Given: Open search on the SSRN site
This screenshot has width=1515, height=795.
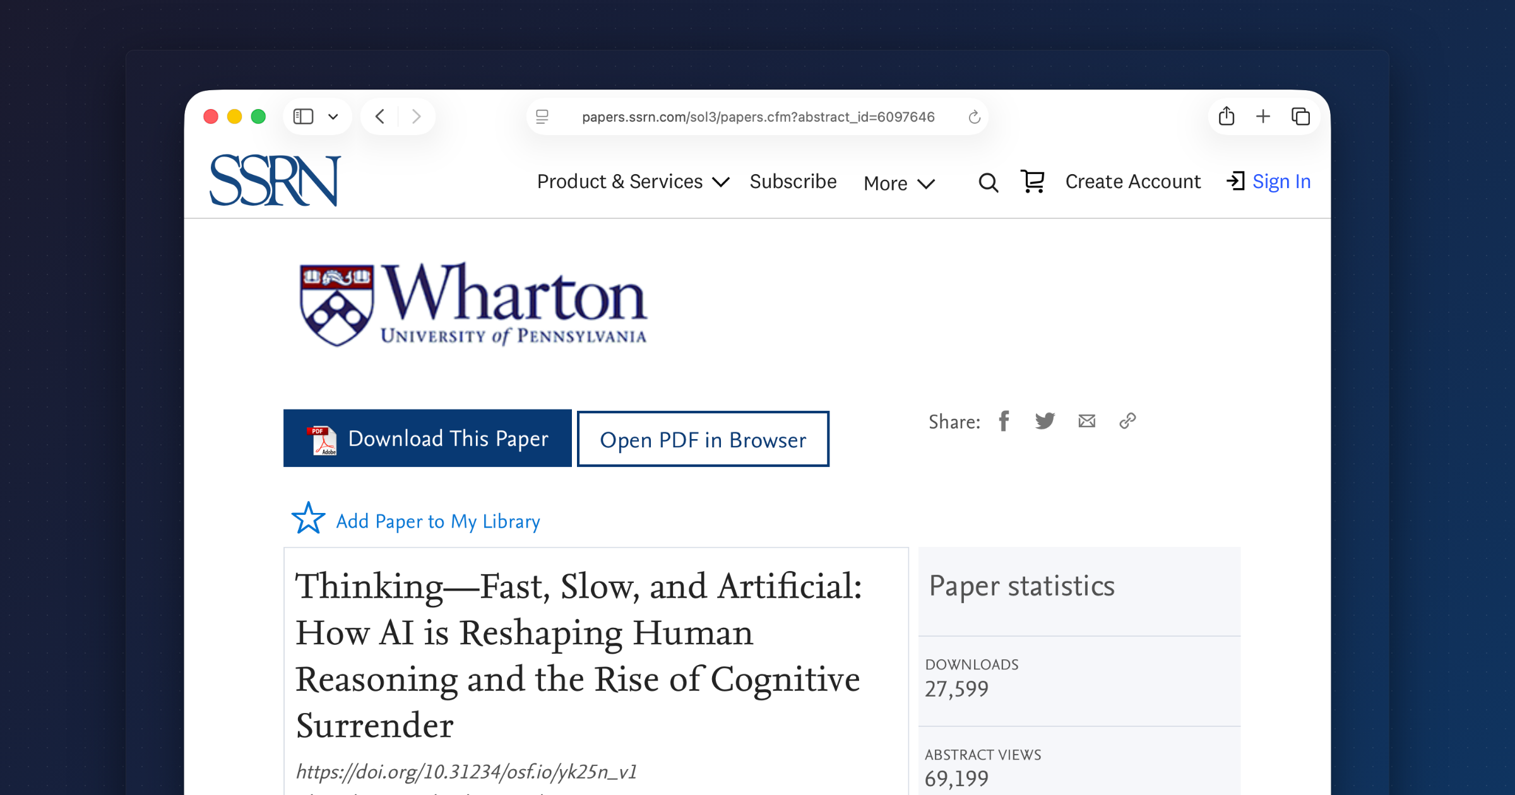Looking at the screenshot, I should pos(988,182).
